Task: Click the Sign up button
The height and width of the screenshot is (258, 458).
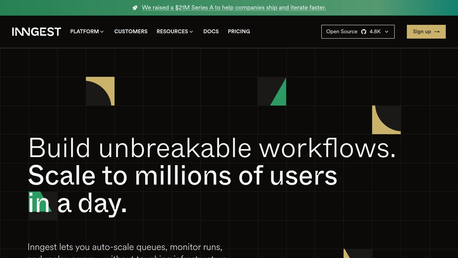Action: [426, 32]
